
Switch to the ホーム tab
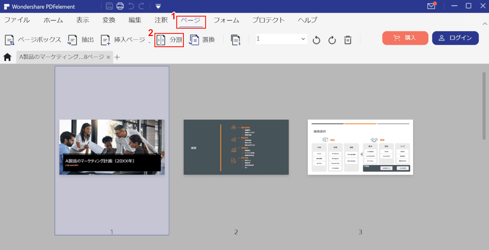(53, 20)
